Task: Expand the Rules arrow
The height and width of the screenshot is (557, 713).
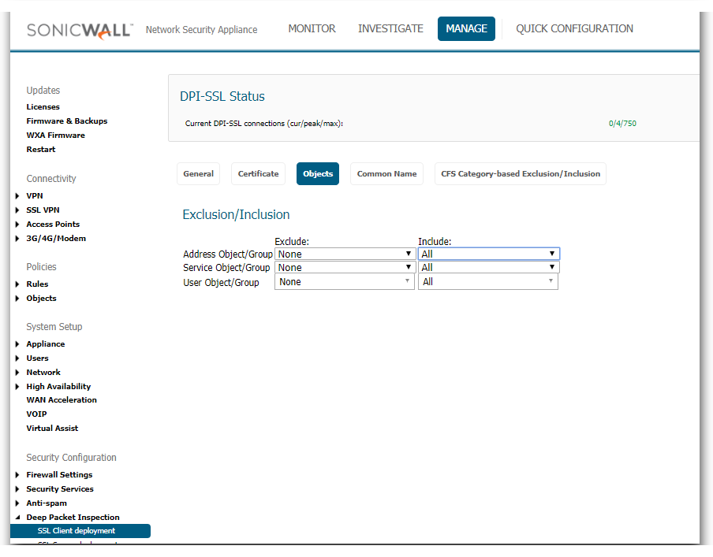Action: (x=17, y=284)
